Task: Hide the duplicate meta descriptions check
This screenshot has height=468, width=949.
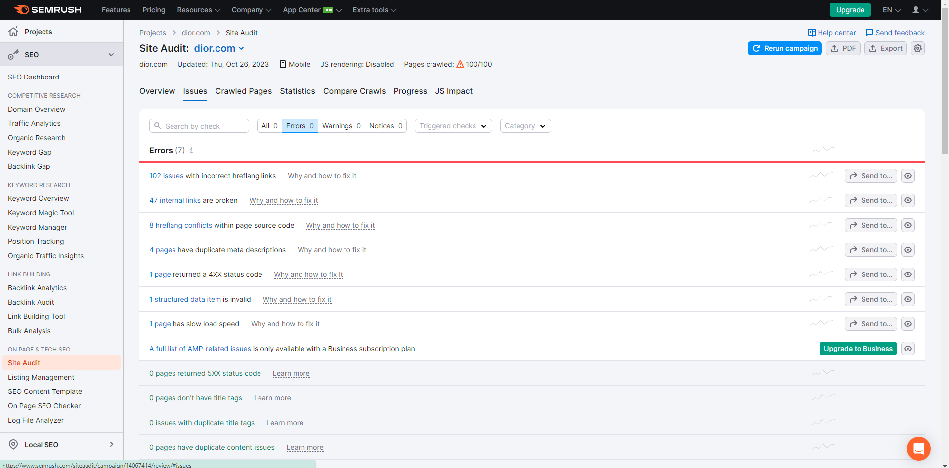Action: 908,250
